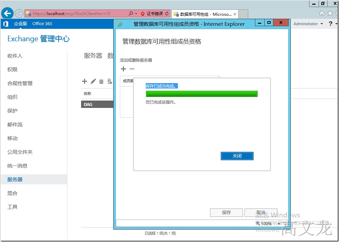Viewport: 339px width, 242px height.
Task: Open 合规性管理 in the left navigation
Action: 20,83
